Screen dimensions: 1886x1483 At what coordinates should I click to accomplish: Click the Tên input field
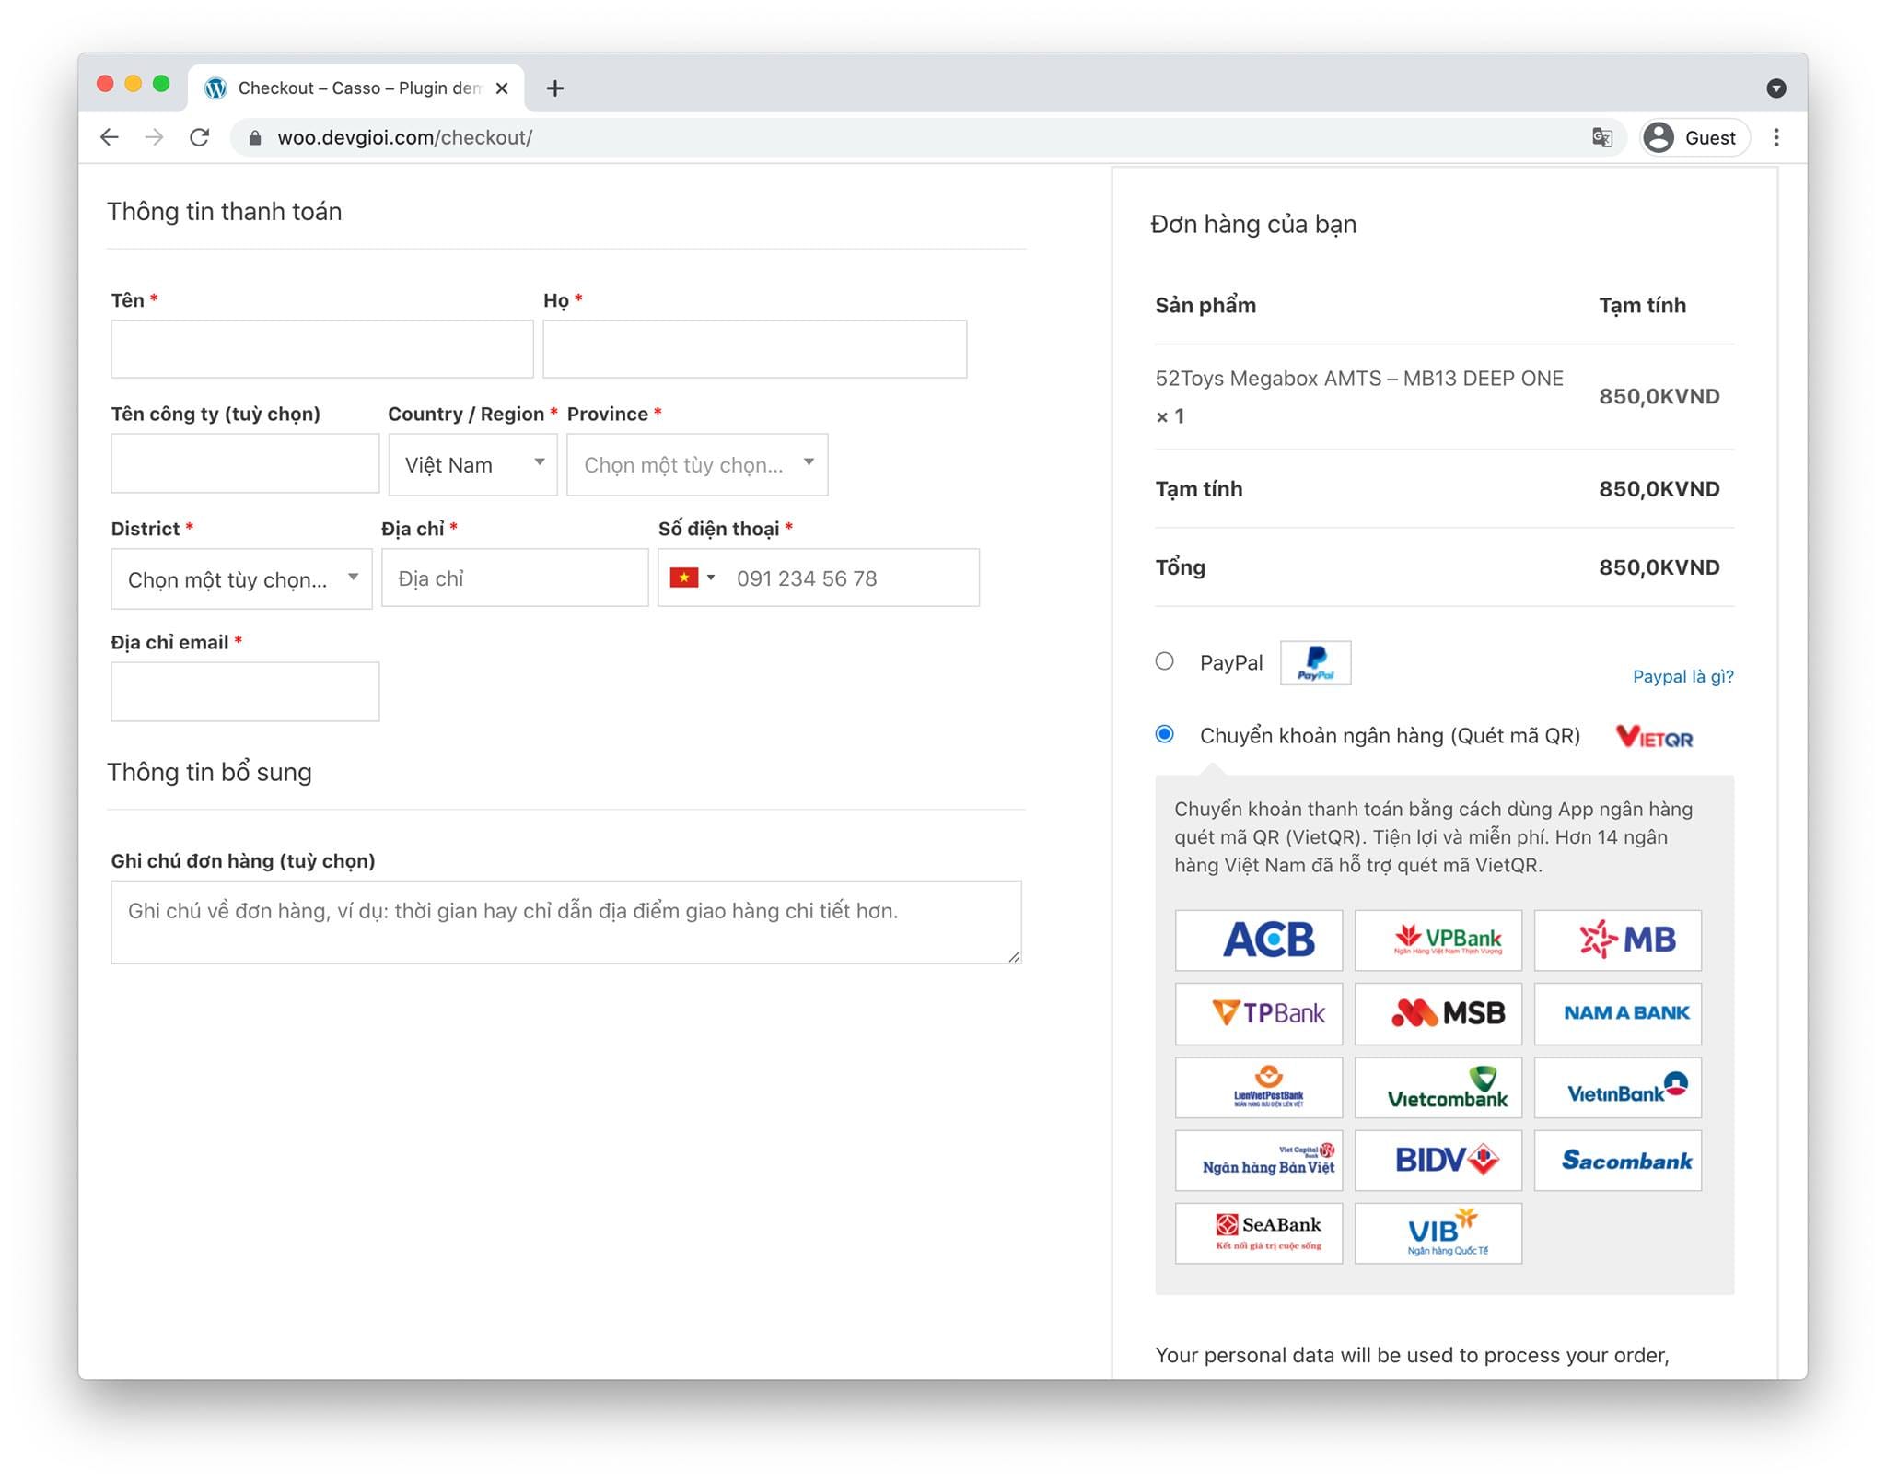(322, 349)
